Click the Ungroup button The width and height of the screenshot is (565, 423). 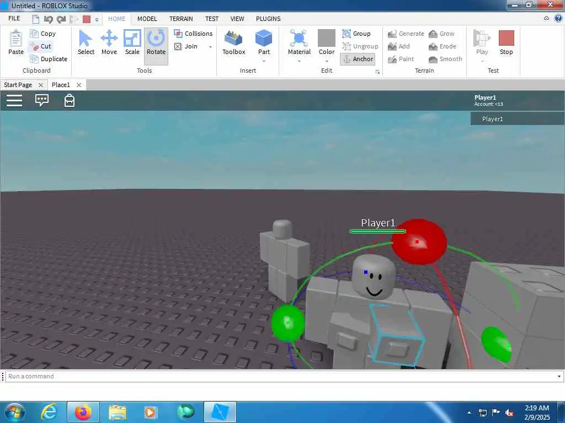(360, 46)
